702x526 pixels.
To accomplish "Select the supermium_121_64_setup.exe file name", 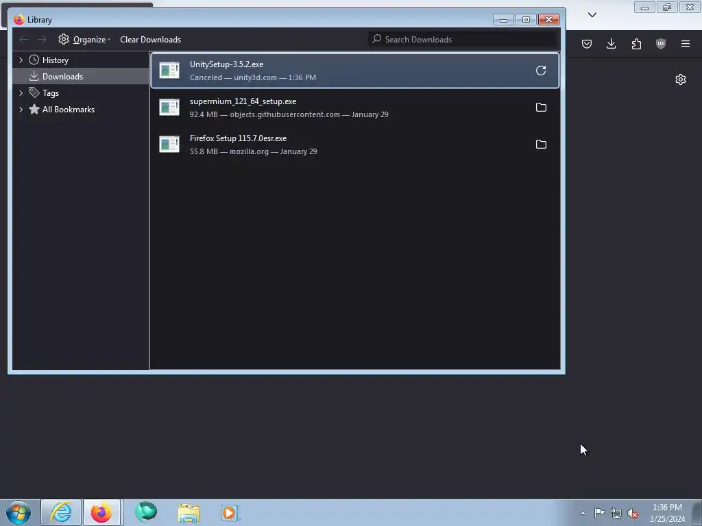I will pyautogui.click(x=243, y=101).
